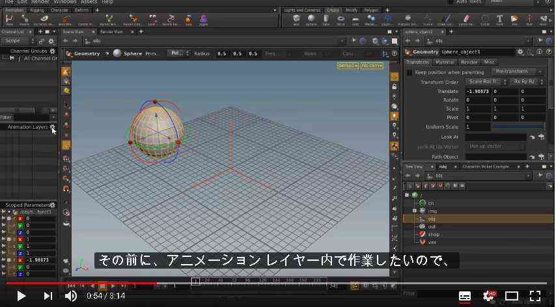Adjust the Uniform Scale slider
556x307 pixels.
(519, 126)
